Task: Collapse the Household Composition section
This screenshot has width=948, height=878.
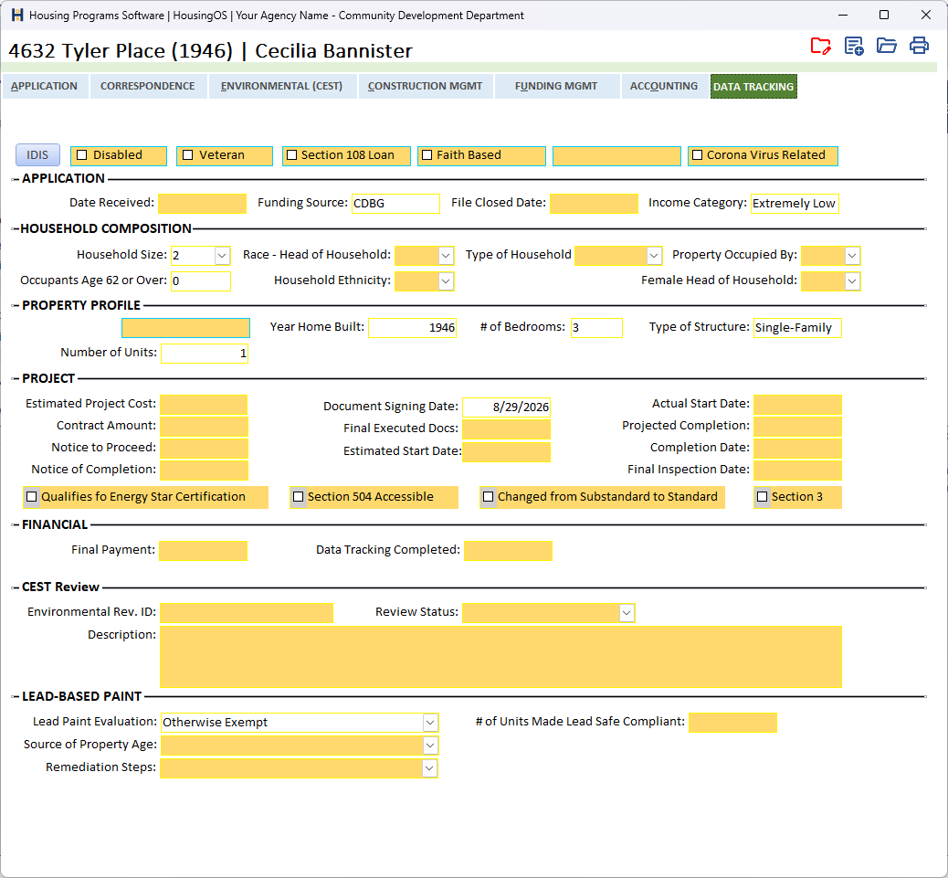Action: pos(16,229)
